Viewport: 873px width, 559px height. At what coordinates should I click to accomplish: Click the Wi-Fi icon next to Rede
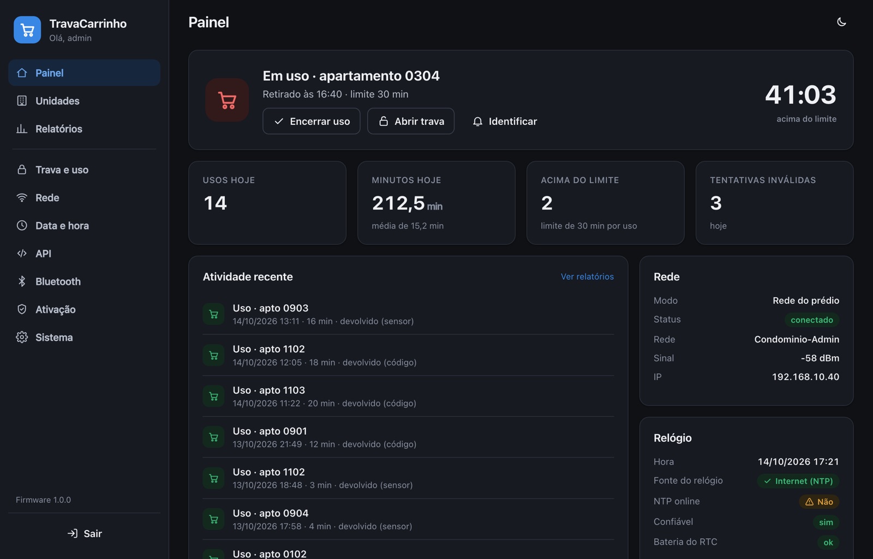pyautogui.click(x=22, y=197)
